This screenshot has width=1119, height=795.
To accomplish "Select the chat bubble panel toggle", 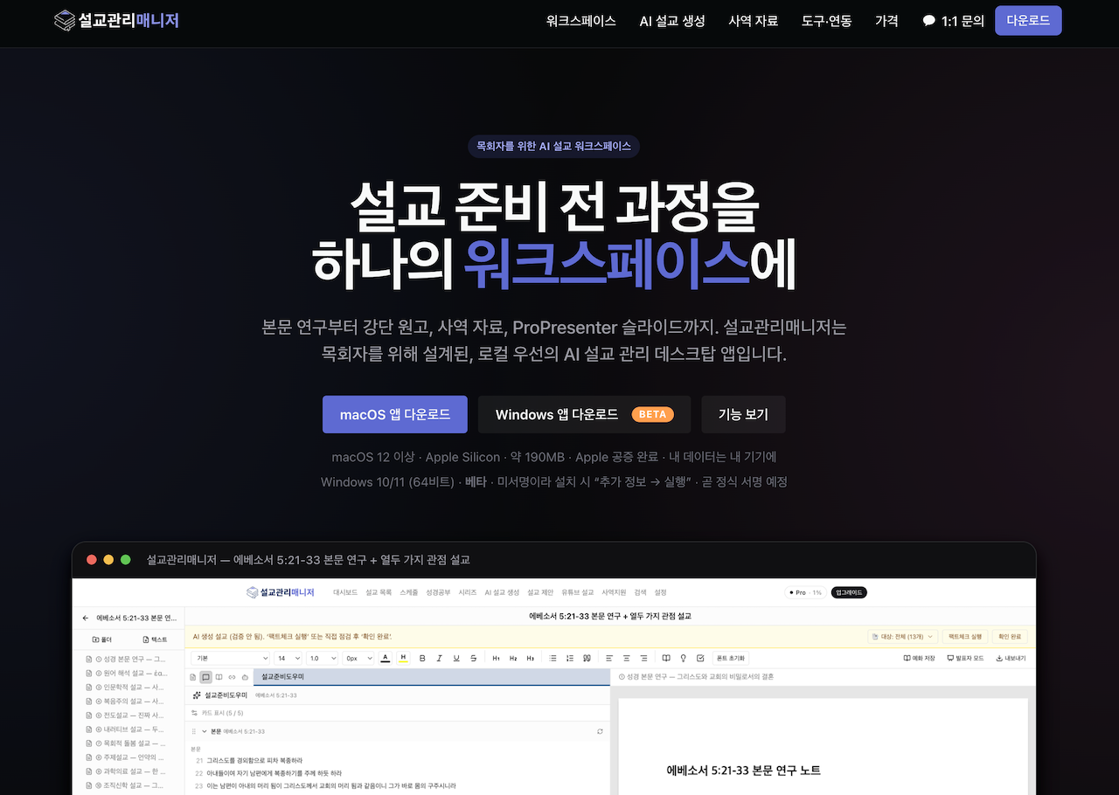I will pos(205,677).
